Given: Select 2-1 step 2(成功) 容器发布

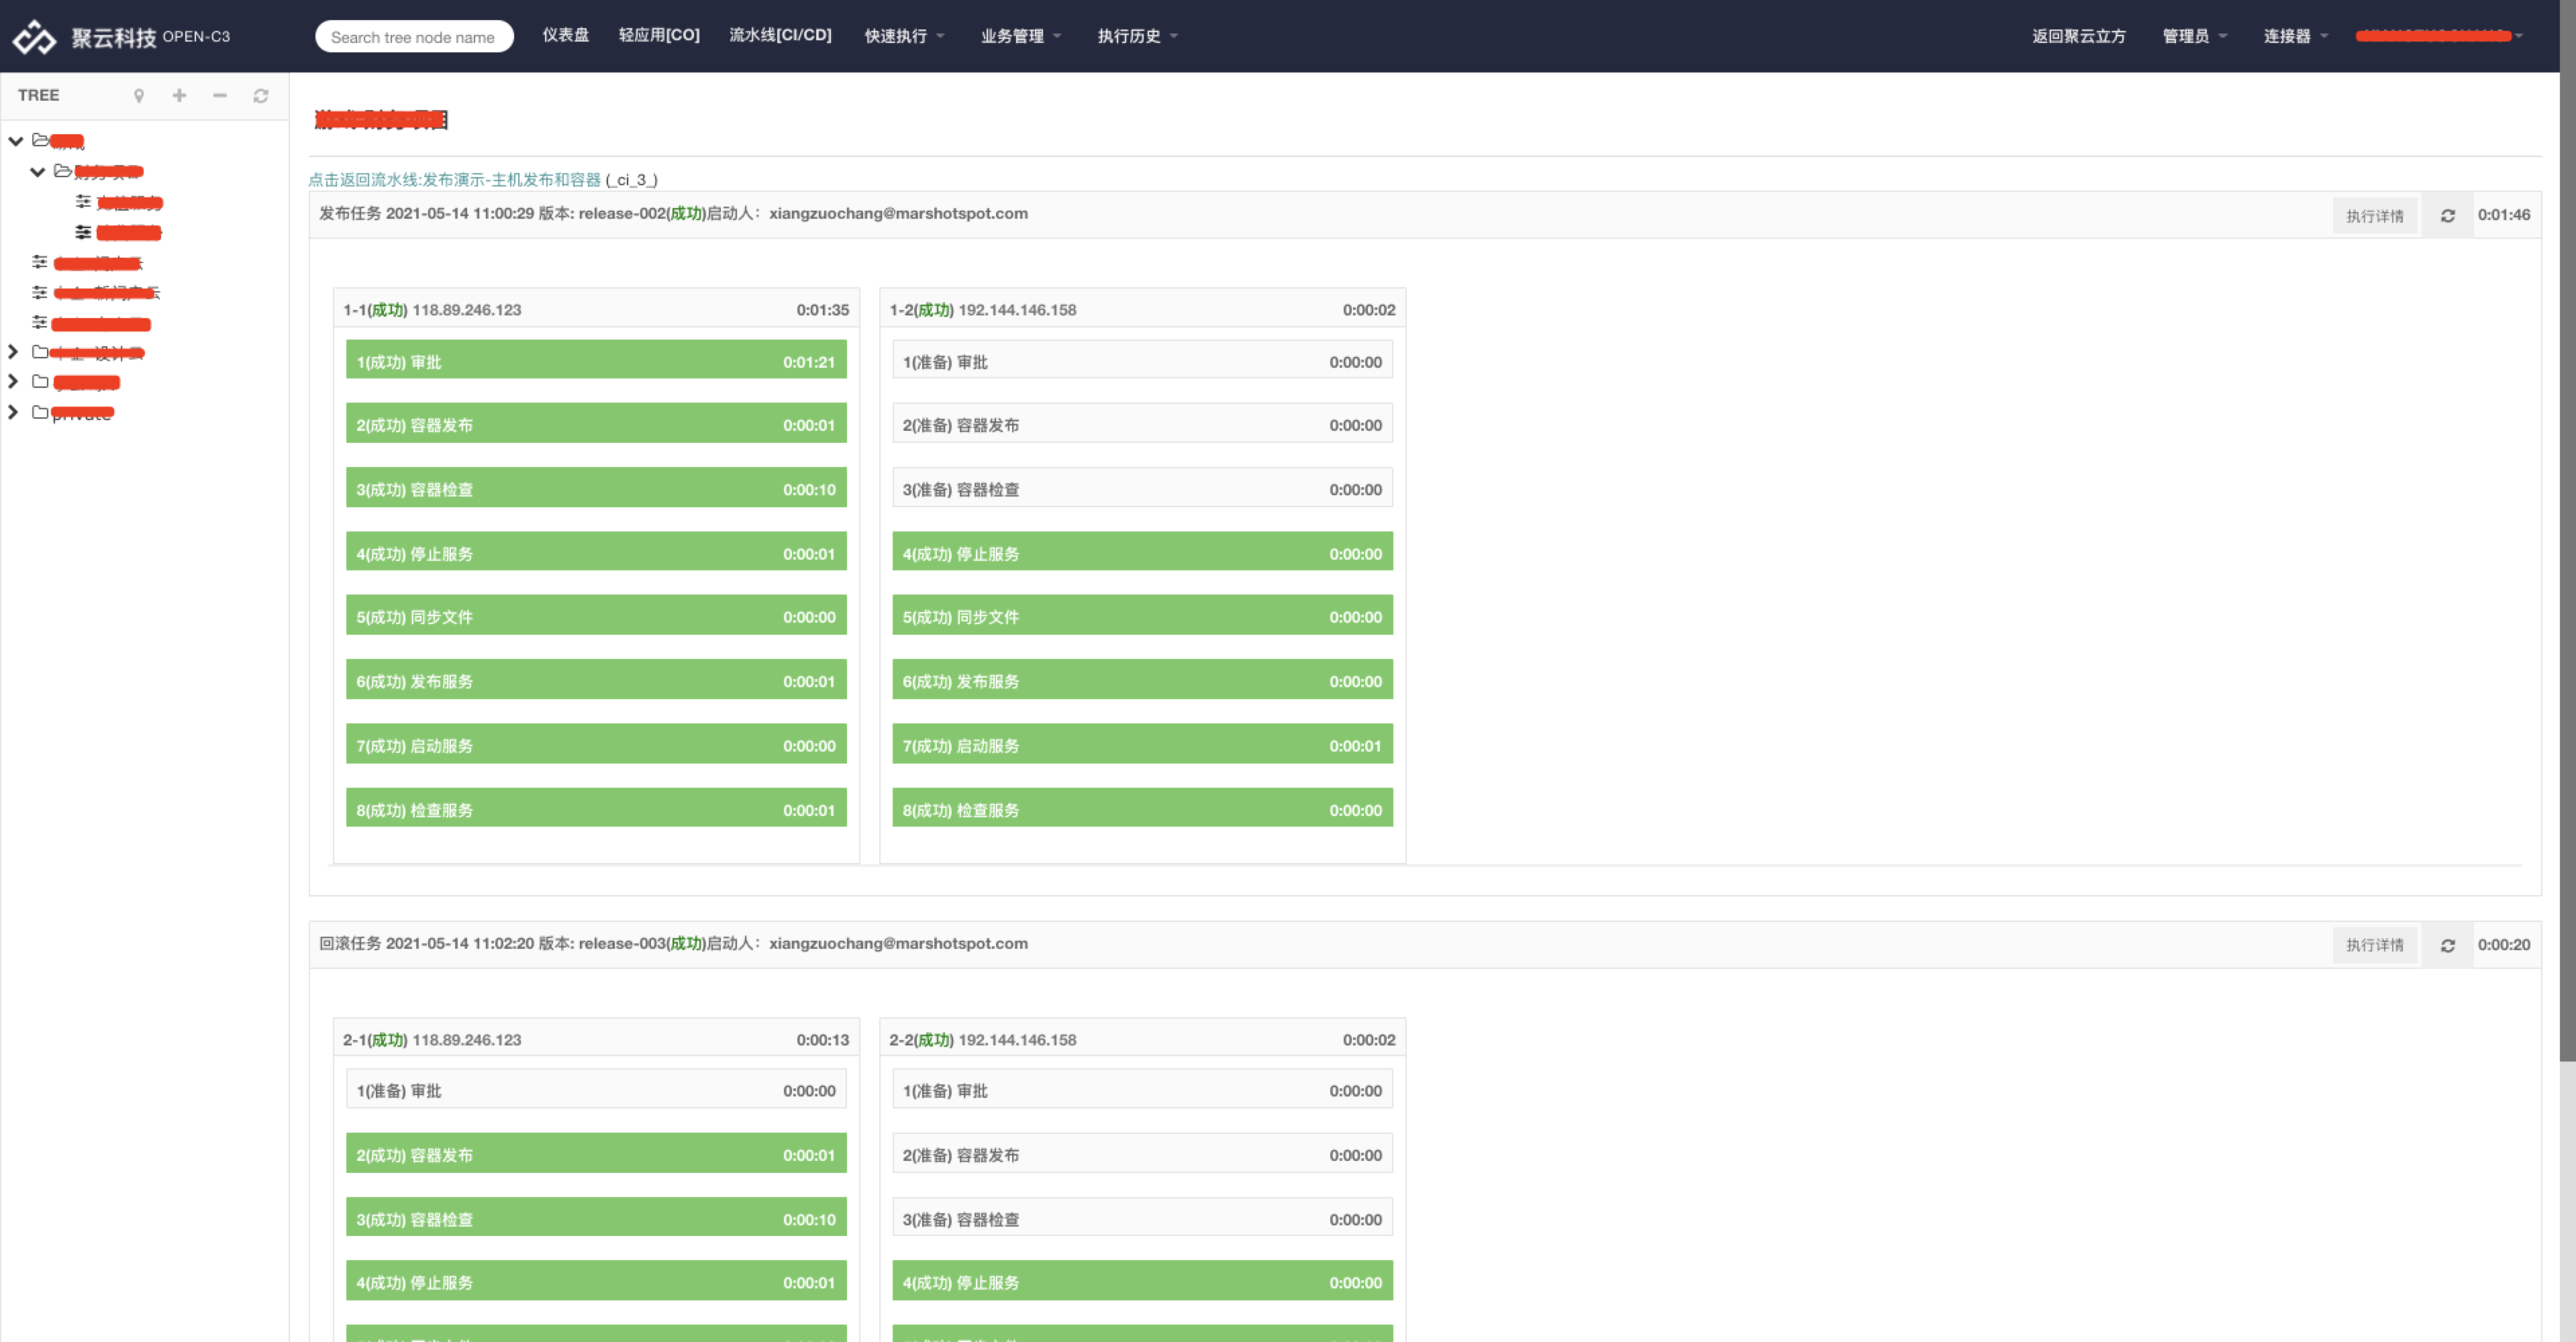Looking at the screenshot, I should click(596, 1154).
